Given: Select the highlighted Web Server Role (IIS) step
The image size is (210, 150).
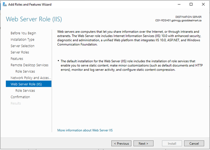Looking at the screenshot, I should [x=29, y=84].
